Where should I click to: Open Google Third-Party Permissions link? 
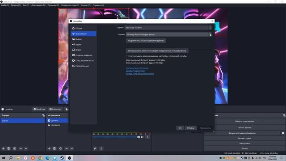(140, 73)
